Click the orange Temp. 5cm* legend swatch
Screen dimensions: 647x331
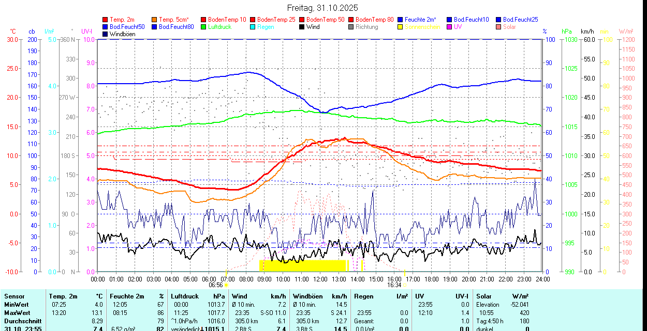click(155, 20)
